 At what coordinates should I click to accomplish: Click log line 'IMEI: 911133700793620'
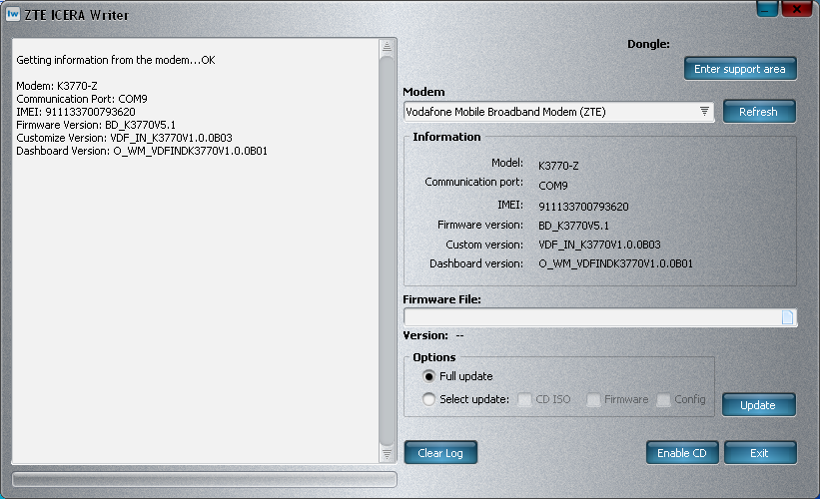(x=76, y=112)
